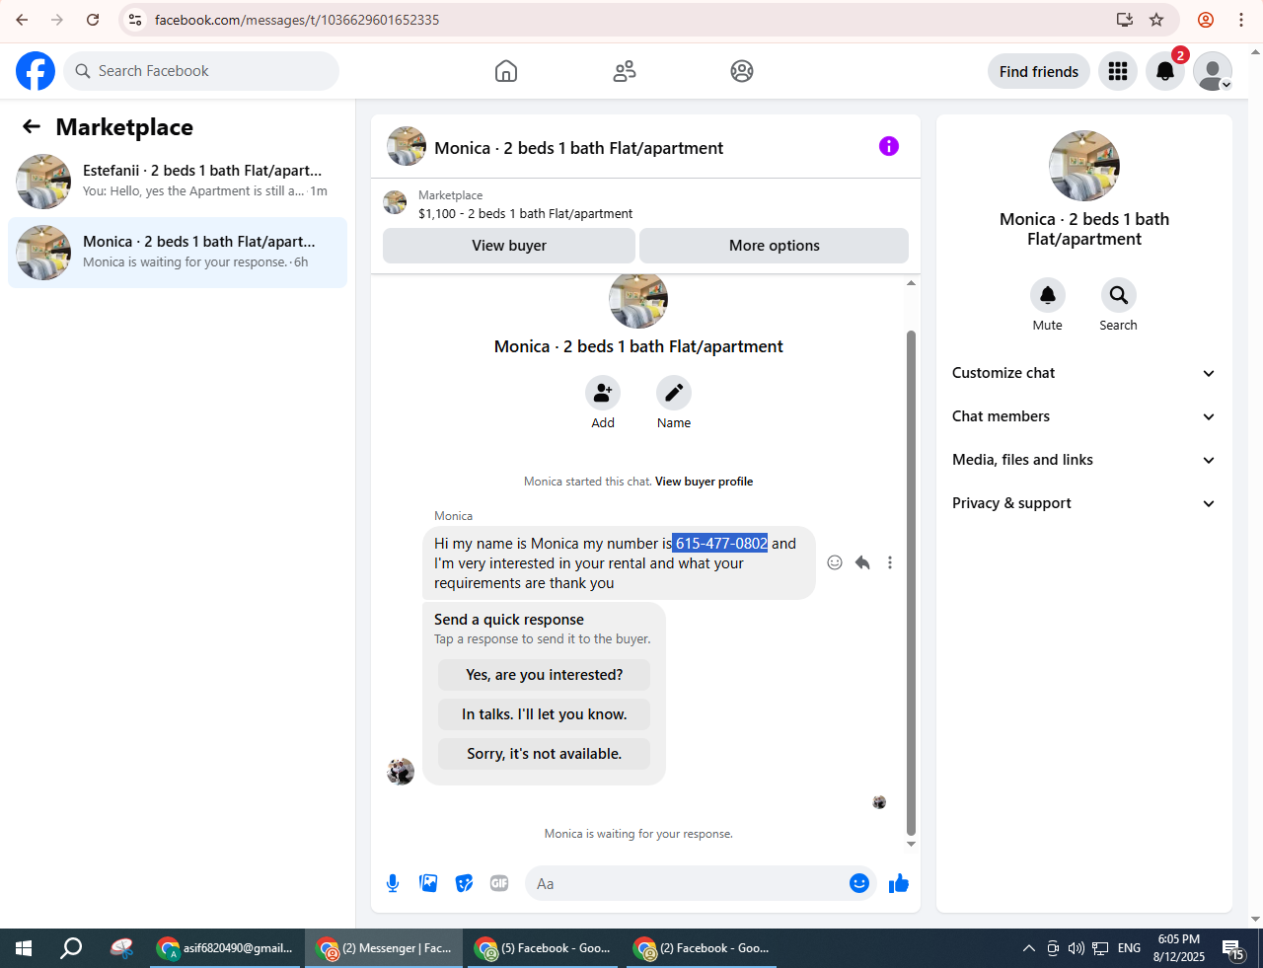Send quick response Sorry, it's not available.
This screenshot has height=968, width=1263.
545,754
